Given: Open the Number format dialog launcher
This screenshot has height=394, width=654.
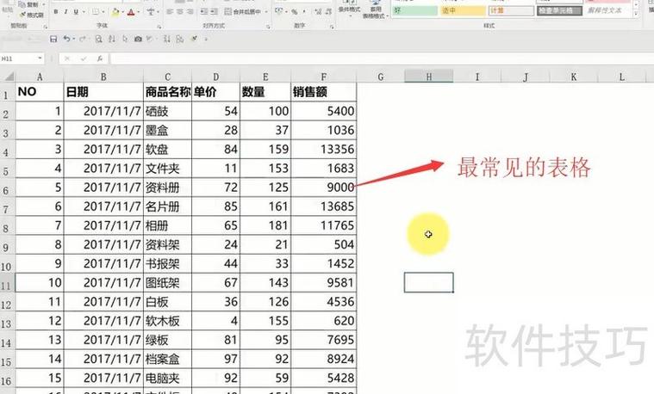Looking at the screenshot, I should pyautogui.click(x=332, y=27).
